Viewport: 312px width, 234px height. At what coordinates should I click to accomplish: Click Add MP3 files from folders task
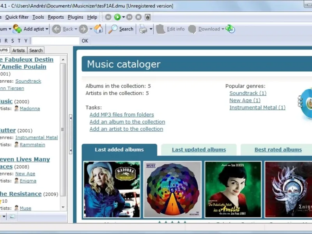122,115
